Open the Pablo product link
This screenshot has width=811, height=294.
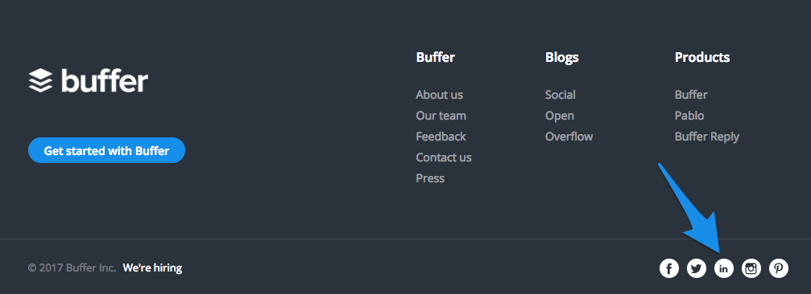[689, 116]
